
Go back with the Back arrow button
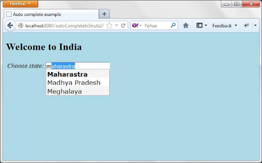click(10, 25)
